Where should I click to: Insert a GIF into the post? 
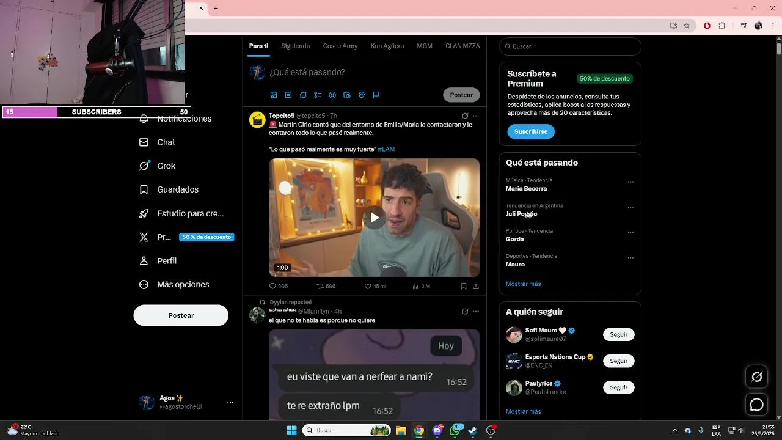coord(288,95)
